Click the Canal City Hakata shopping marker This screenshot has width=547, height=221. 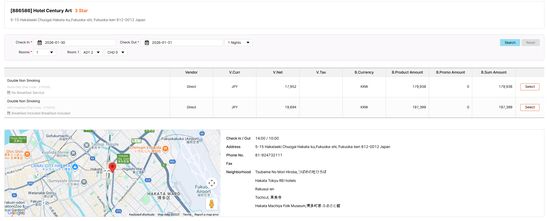[x=75, y=167]
